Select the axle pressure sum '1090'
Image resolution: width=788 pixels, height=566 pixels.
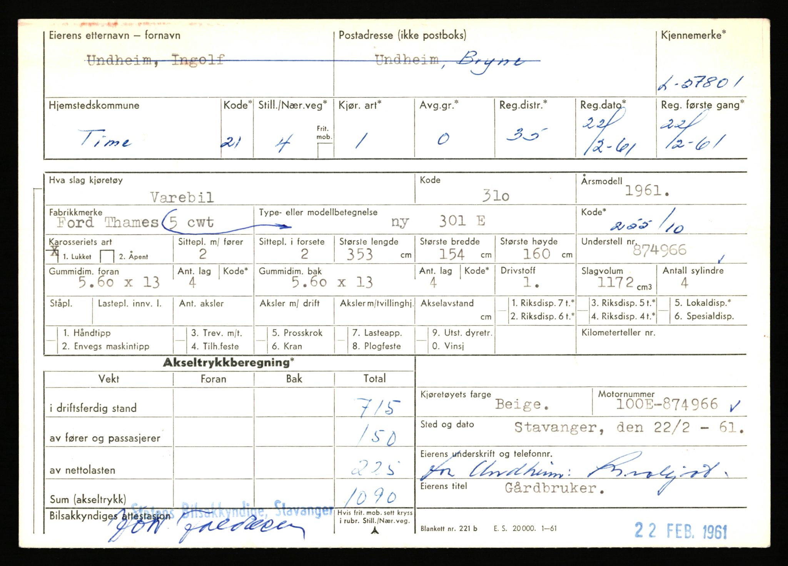pyautogui.click(x=371, y=498)
